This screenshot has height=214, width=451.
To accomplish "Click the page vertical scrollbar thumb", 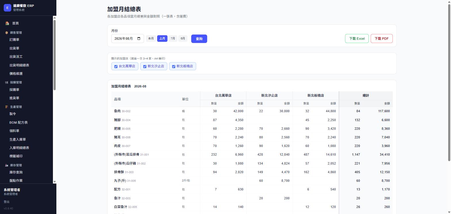I will [x=449, y=83].
